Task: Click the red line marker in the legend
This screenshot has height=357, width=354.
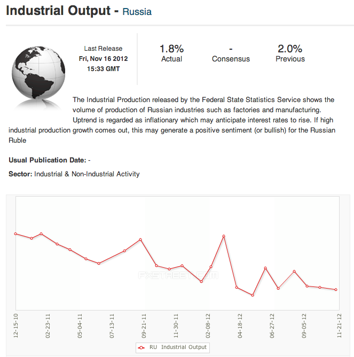Action: click(x=141, y=347)
